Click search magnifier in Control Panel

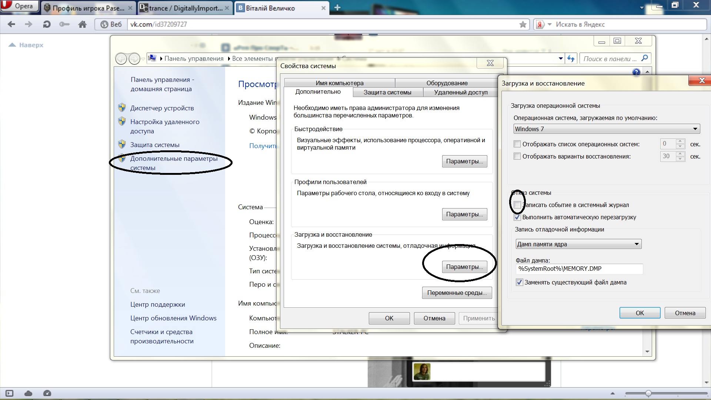(645, 58)
